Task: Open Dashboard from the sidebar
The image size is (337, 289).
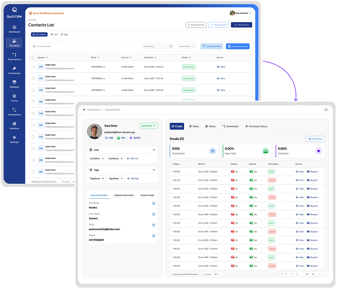Action: pyautogui.click(x=14, y=28)
